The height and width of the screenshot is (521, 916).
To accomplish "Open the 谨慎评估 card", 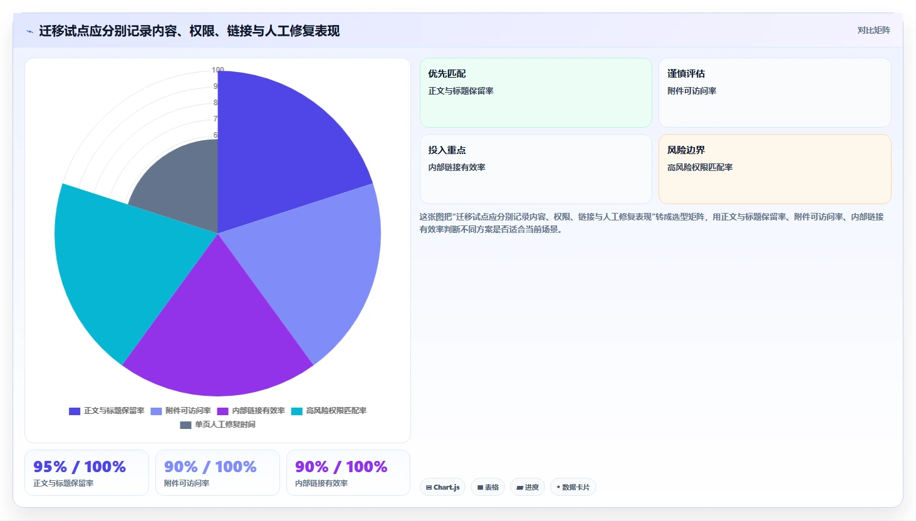I will (774, 93).
